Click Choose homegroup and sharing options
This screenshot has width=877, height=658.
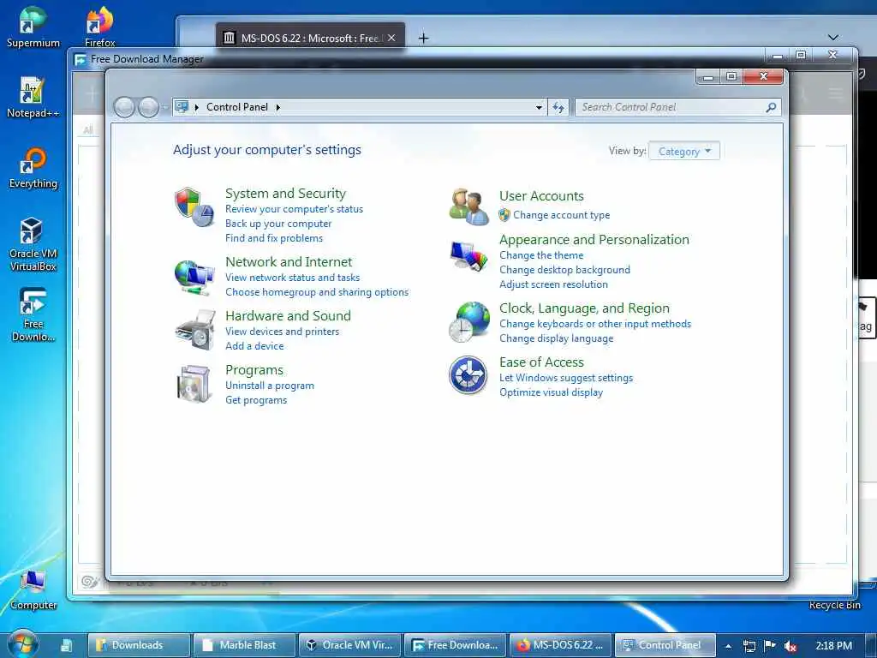(x=317, y=292)
